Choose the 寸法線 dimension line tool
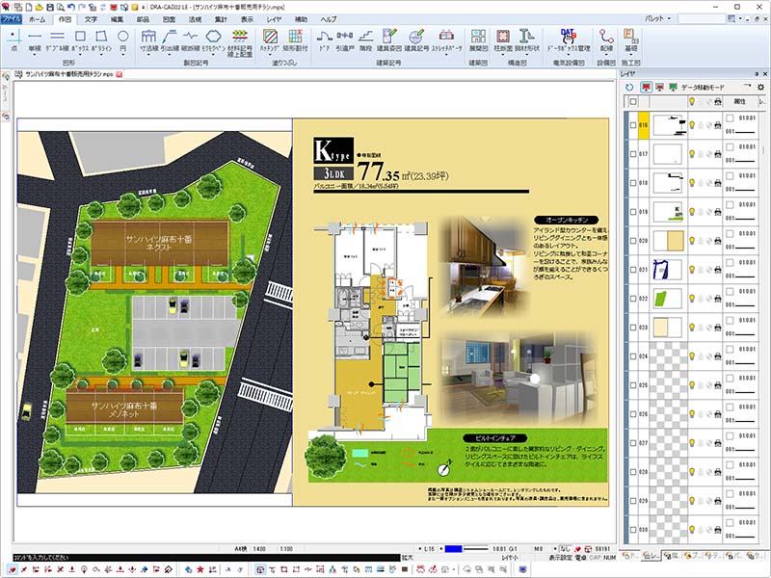Screen dimensions: 771x578 [x=149, y=39]
